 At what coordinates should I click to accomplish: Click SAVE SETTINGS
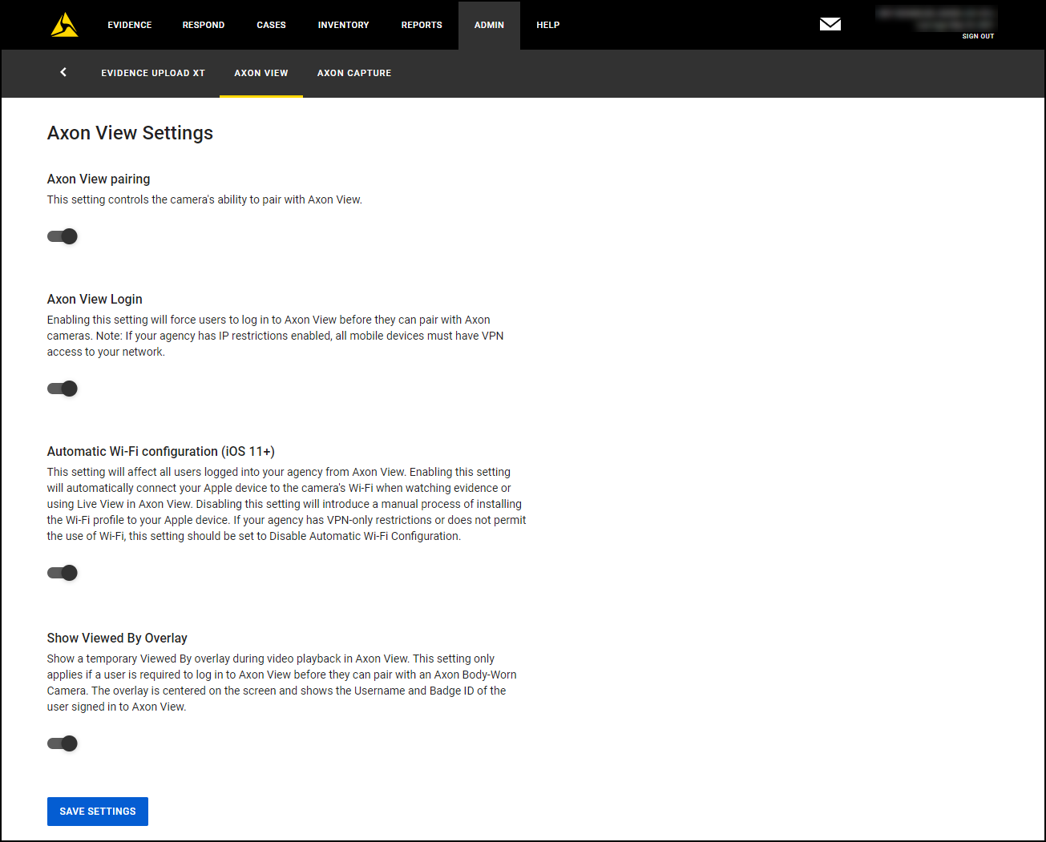pos(97,811)
